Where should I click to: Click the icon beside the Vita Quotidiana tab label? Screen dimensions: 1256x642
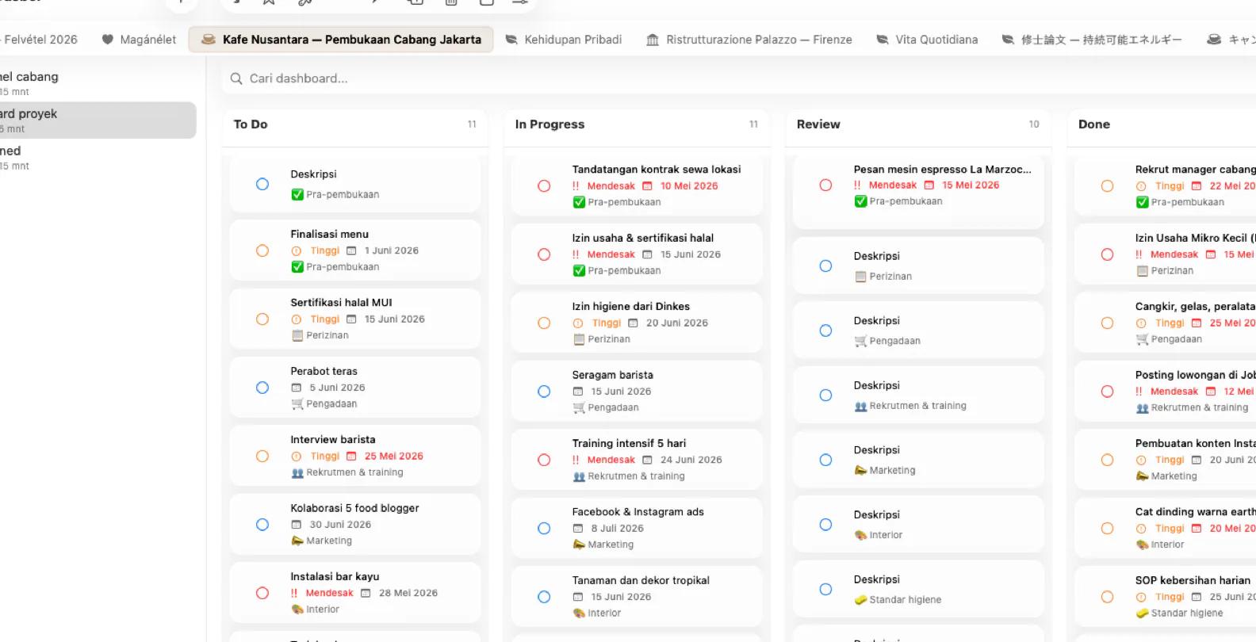pyautogui.click(x=883, y=40)
